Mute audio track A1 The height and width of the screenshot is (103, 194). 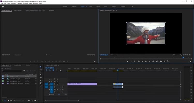(x=57, y=87)
